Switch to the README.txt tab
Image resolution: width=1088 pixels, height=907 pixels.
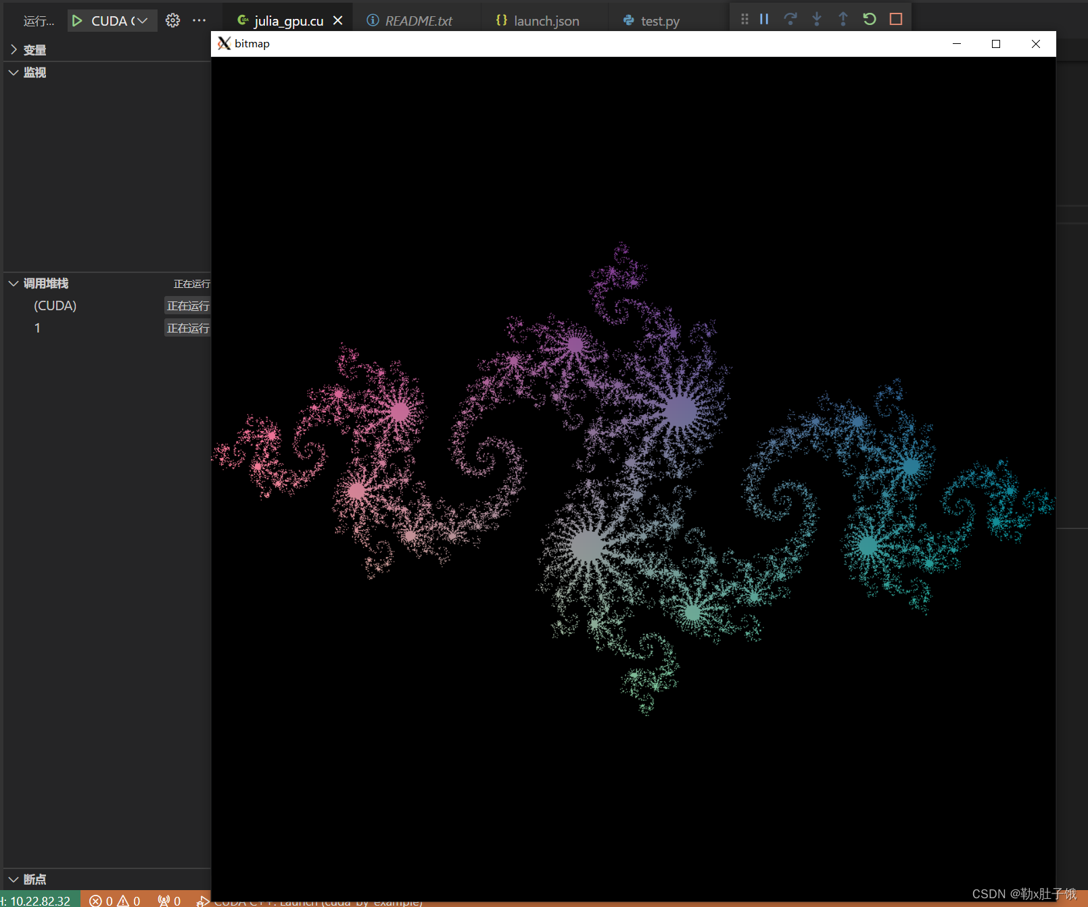point(419,21)
